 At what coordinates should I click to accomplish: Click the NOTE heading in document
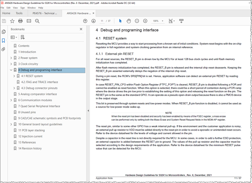click(168, 113)
